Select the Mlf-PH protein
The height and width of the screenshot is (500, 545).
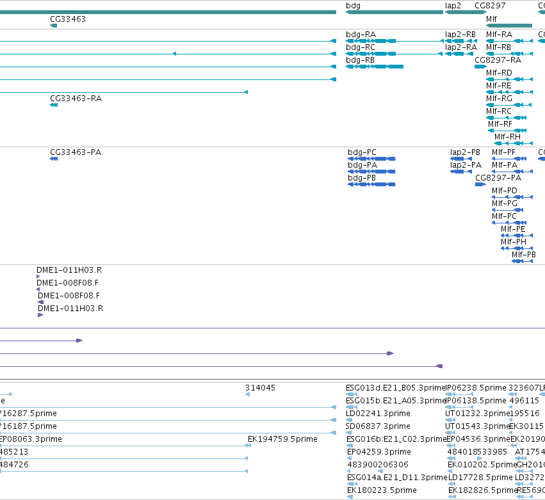(x=517, y=248)
